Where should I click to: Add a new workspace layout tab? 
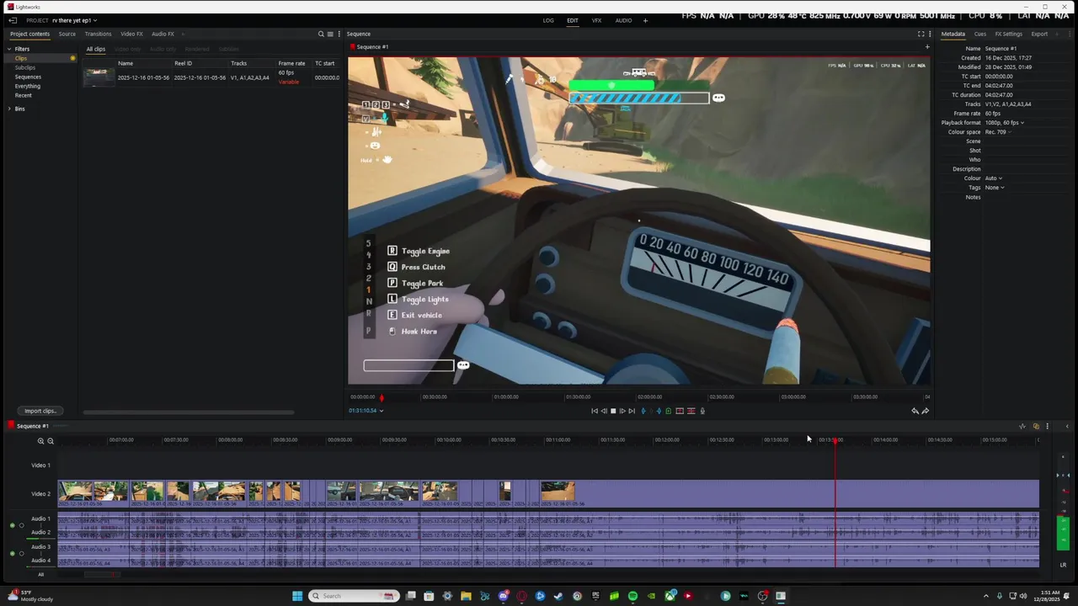(645, 20)
